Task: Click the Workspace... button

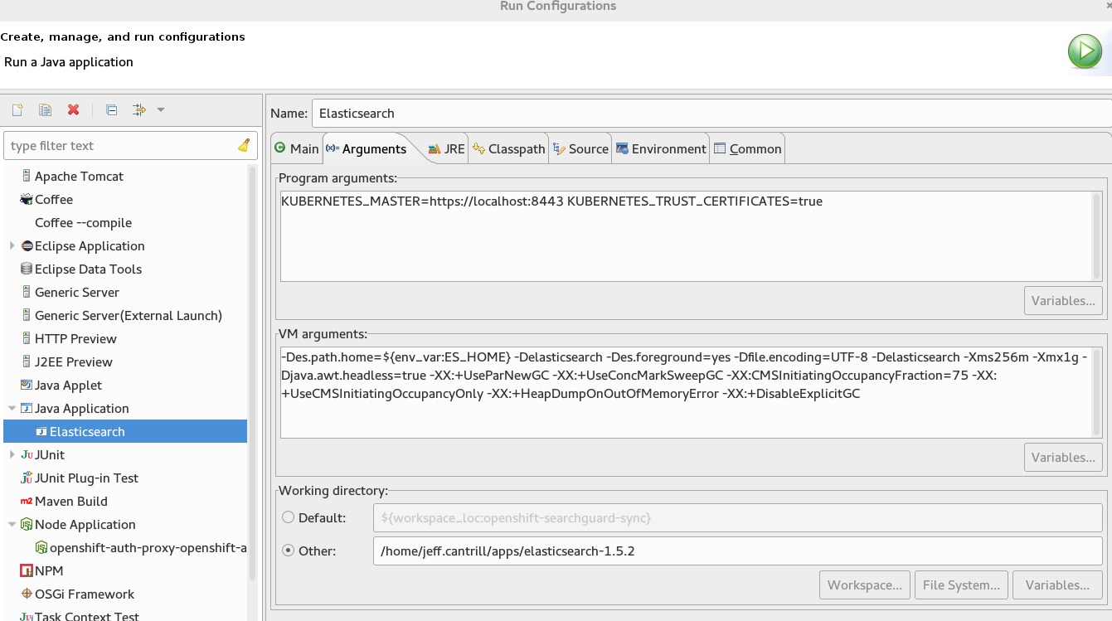Action: pyautogui.click(x=865, y=585)
